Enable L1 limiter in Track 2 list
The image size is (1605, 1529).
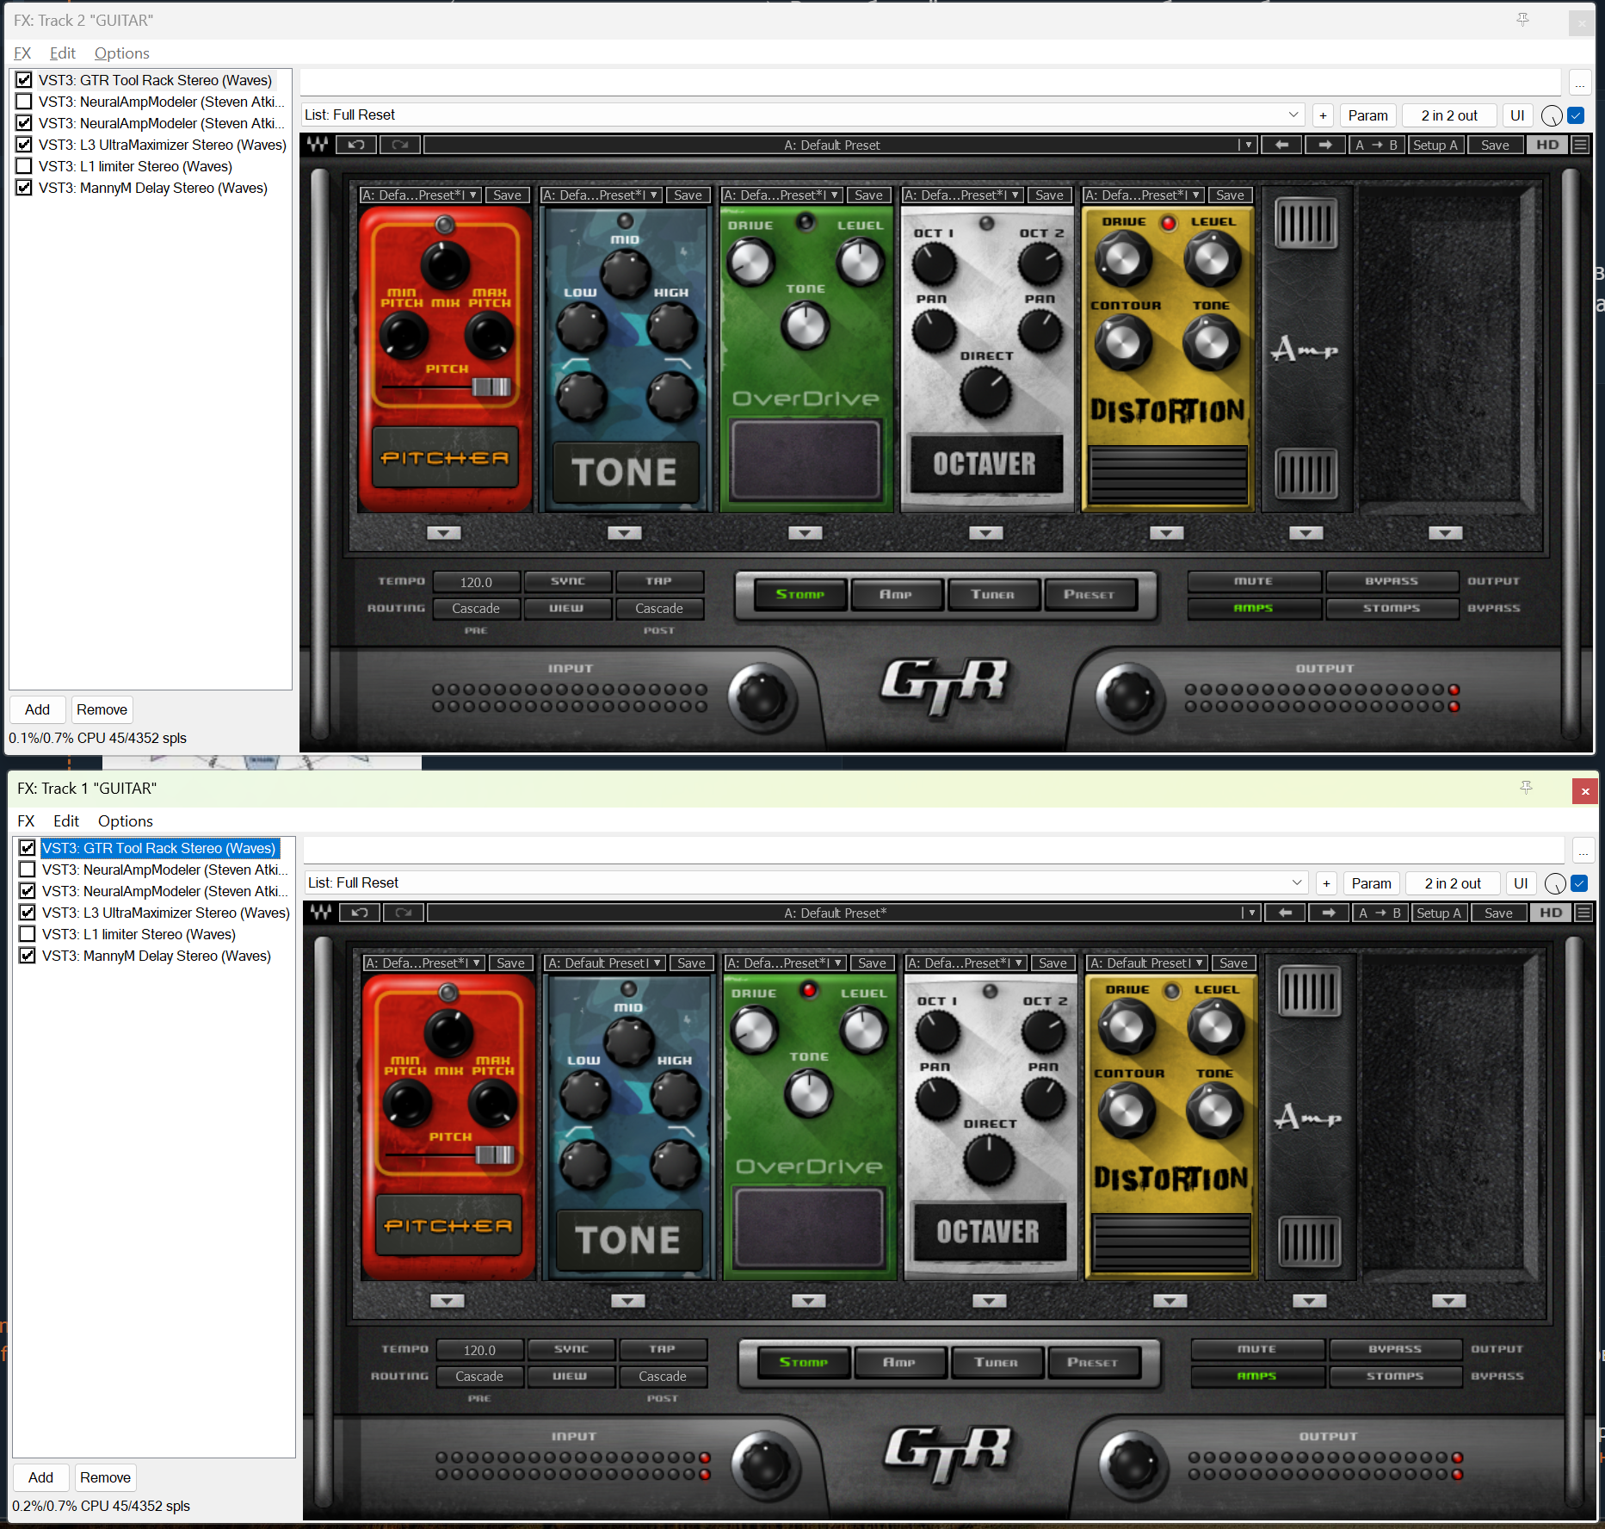point(24,166)
